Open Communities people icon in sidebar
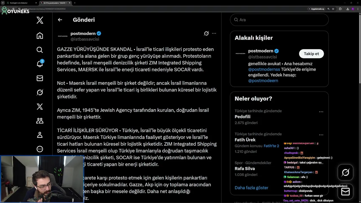 (x=40, y=121)
